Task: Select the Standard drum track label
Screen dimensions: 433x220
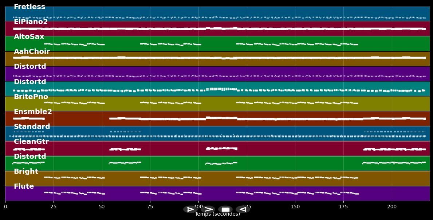Action: 32,127
